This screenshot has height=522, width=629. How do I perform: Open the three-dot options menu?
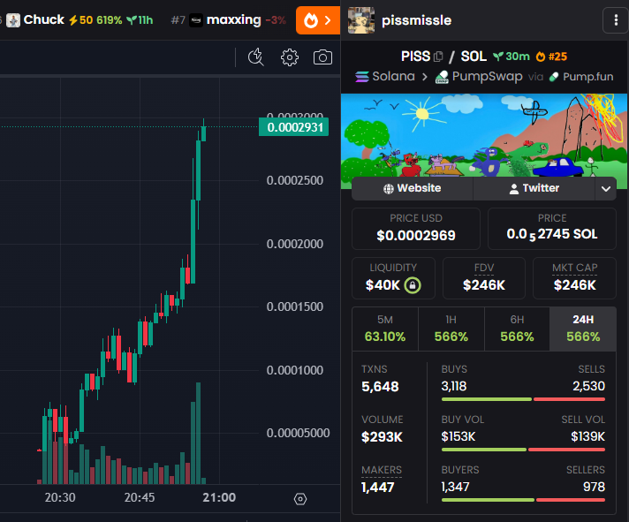click(x=616, y=20)
